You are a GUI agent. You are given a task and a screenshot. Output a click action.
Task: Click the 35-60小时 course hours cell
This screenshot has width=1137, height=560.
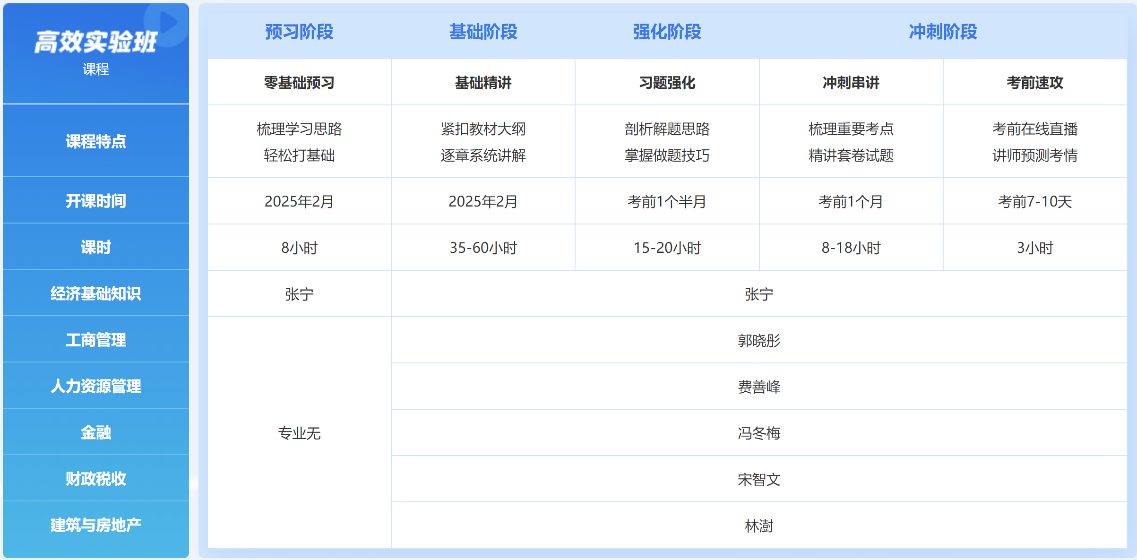point(483,248)
